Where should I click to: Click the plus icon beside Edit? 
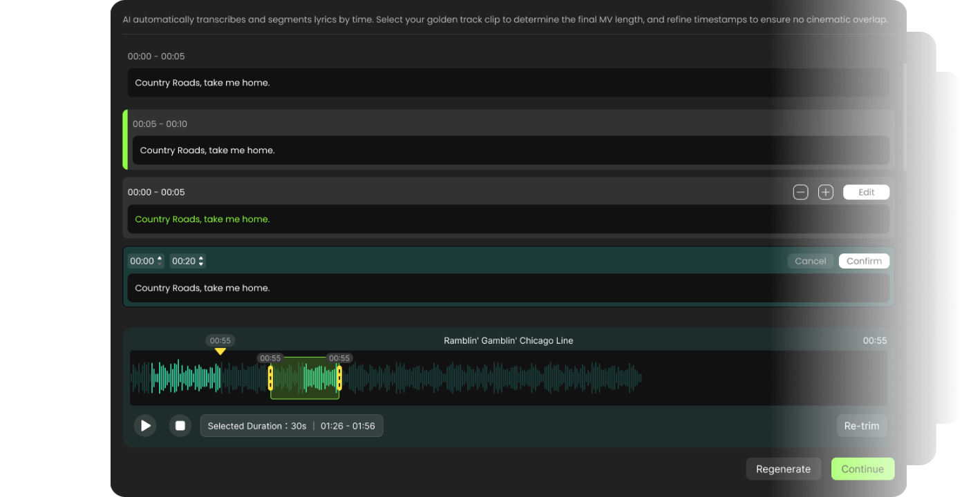(826, 193)
